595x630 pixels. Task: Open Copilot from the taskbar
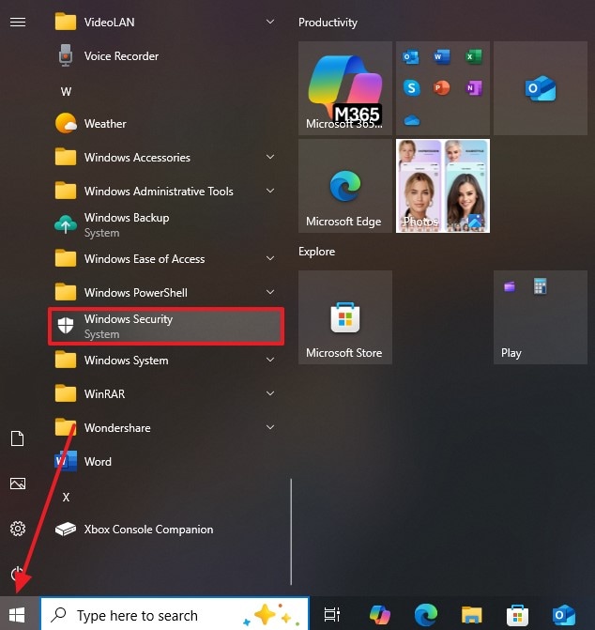379,614
